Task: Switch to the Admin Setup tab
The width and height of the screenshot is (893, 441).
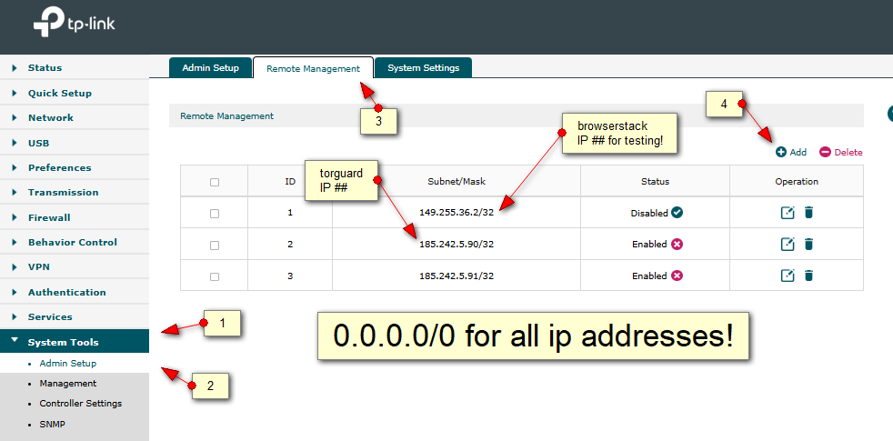Action: click(x=210, y=67)
